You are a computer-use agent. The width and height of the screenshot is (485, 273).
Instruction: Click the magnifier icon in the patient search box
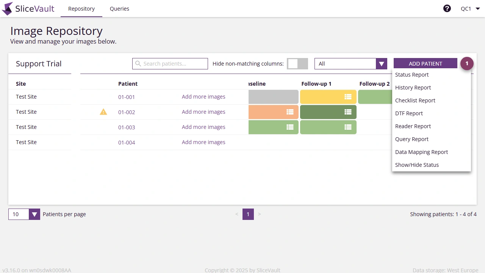tap(138, 63)
